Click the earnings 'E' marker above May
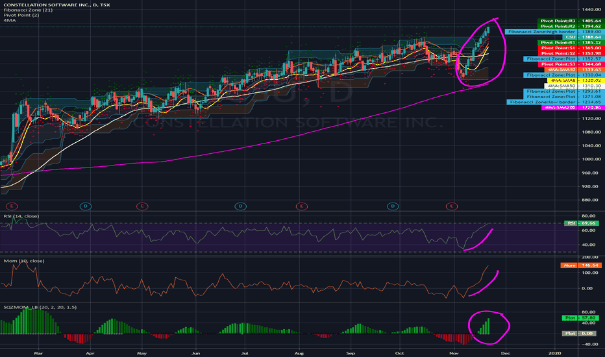The image size is (605, 357). (x=142, y=206)
